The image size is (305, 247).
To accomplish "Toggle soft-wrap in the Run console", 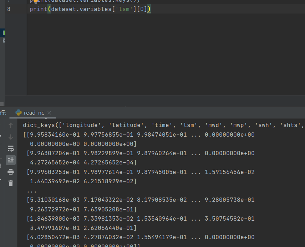I will 11,148.
